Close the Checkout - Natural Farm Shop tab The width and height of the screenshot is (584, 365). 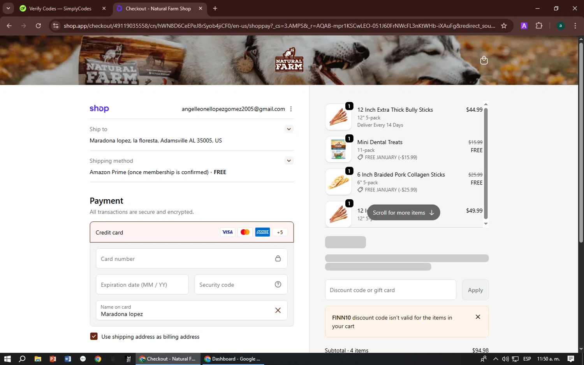coord(201,8)
